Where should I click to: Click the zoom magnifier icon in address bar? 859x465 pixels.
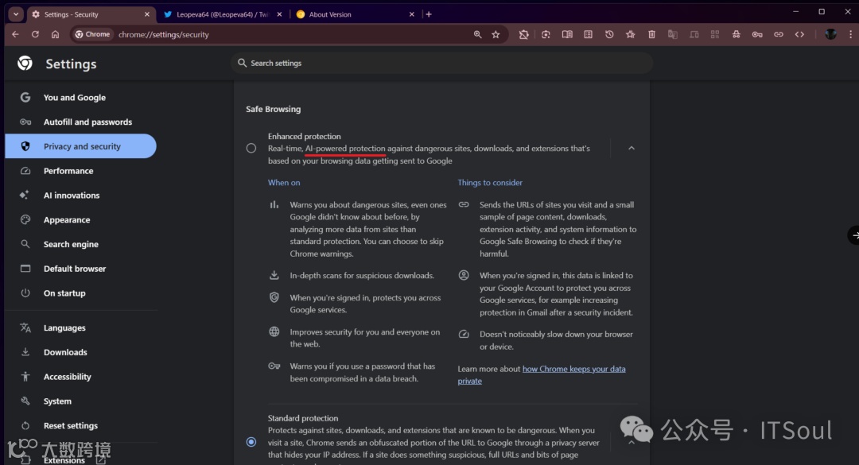click(477, 34)
